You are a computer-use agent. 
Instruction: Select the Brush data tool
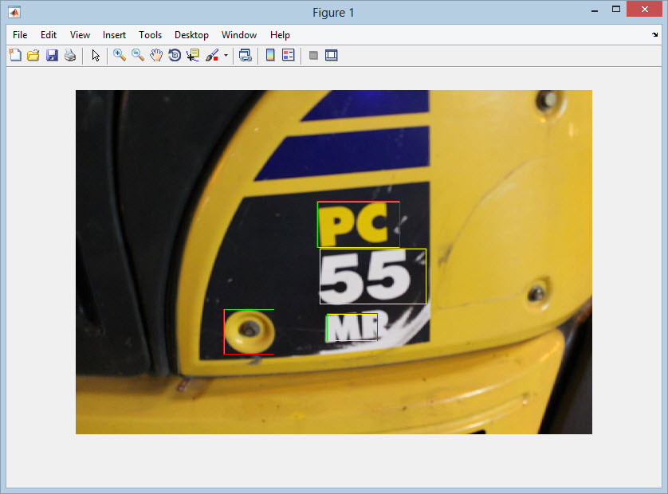point(212,55)
